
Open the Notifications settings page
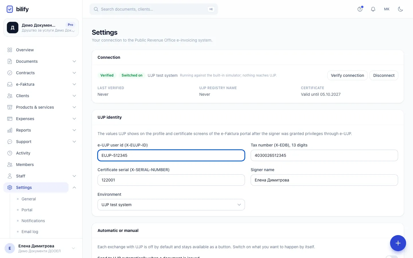(33, 221)
